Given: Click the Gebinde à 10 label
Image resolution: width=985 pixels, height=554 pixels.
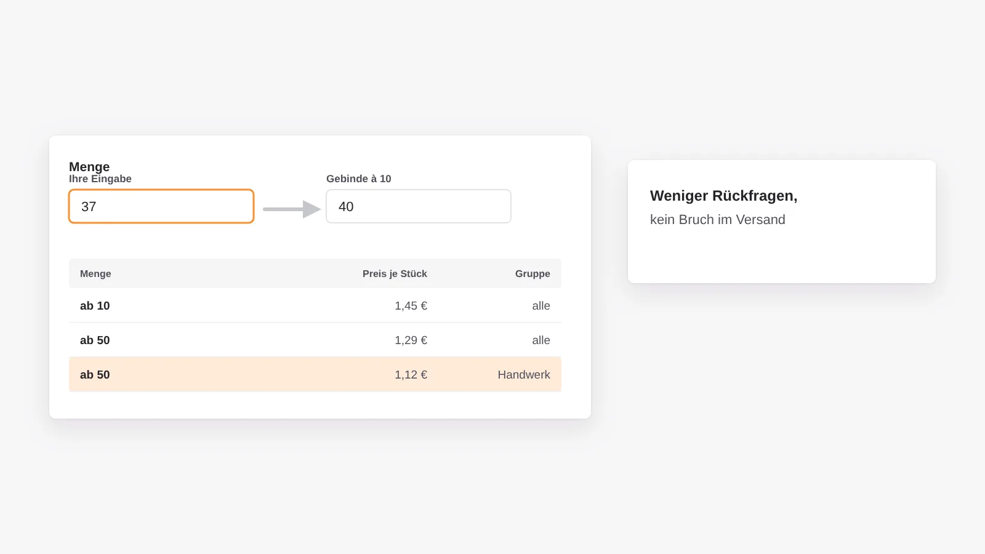Looking at the screenshot, I should coord(359,179).
